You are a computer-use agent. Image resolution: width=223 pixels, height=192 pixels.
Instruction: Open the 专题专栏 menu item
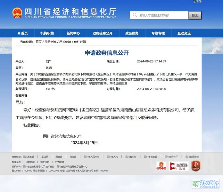coord(158,33)
